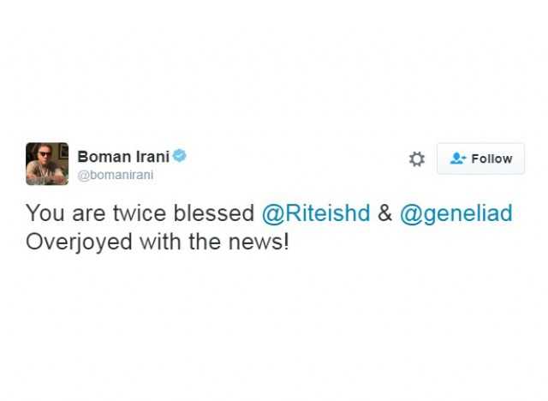Click the @bomanirani handle

click(x=116, y=175)
